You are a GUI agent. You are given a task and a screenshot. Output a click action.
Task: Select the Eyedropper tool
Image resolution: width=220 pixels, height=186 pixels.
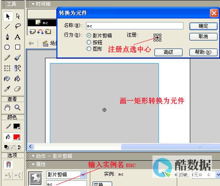pyautogui.click(x=7, y=89)
